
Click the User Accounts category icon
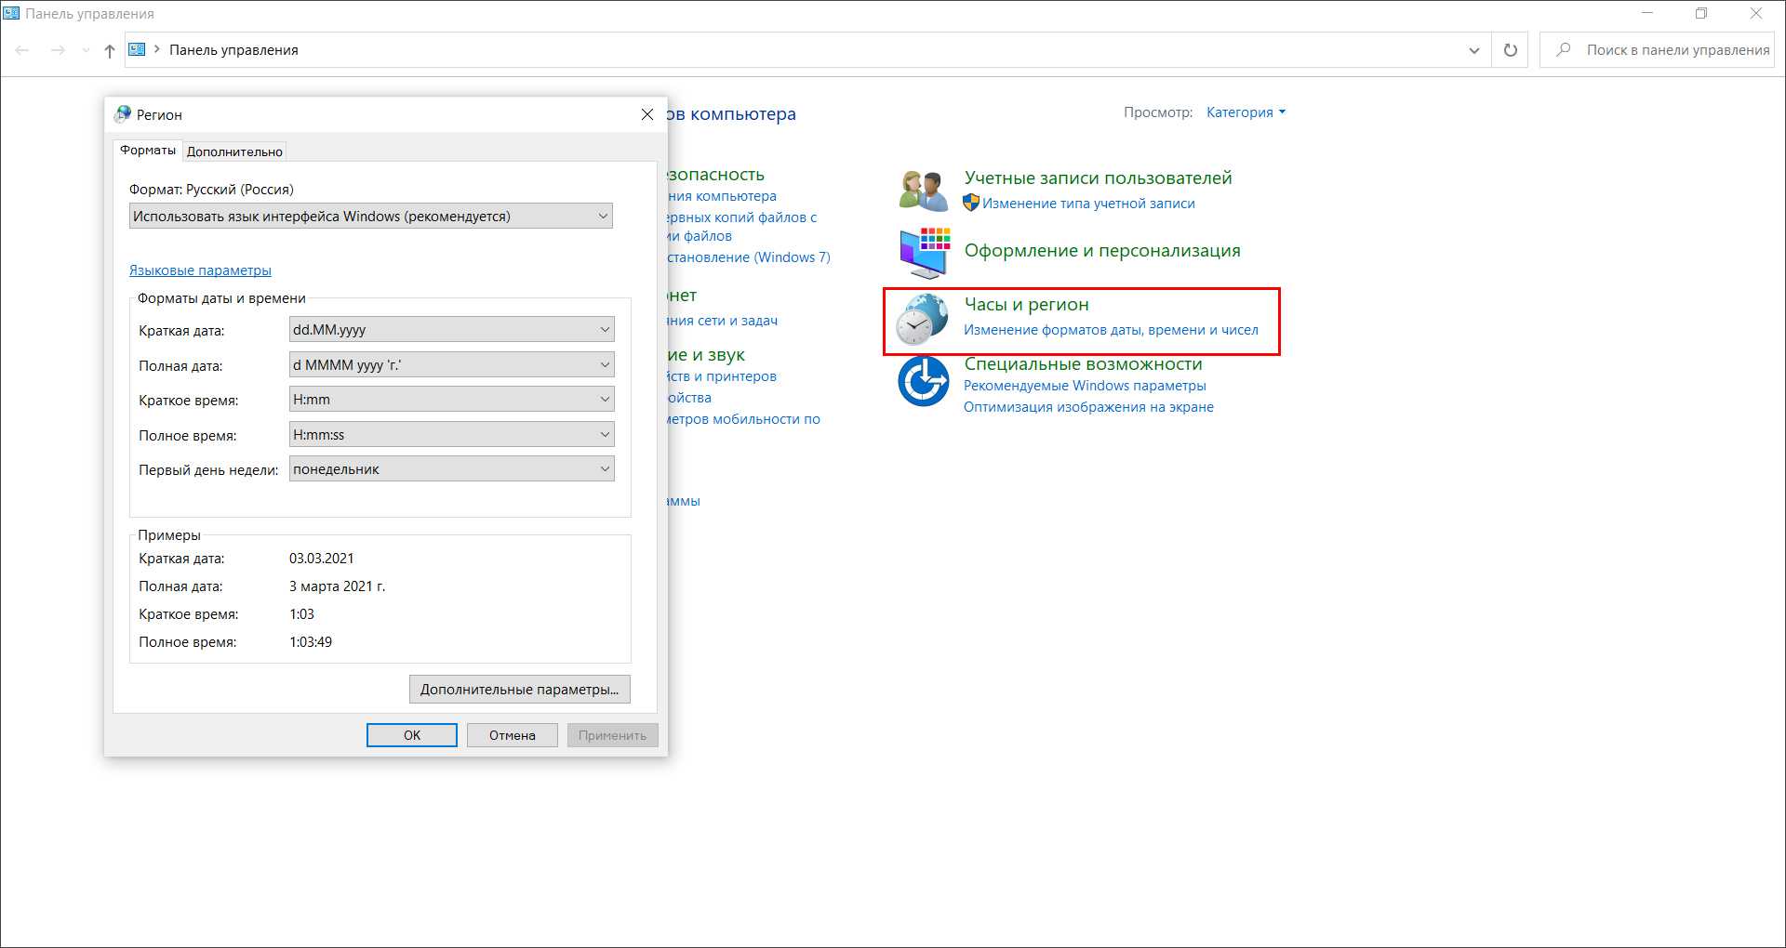[923, 191]
